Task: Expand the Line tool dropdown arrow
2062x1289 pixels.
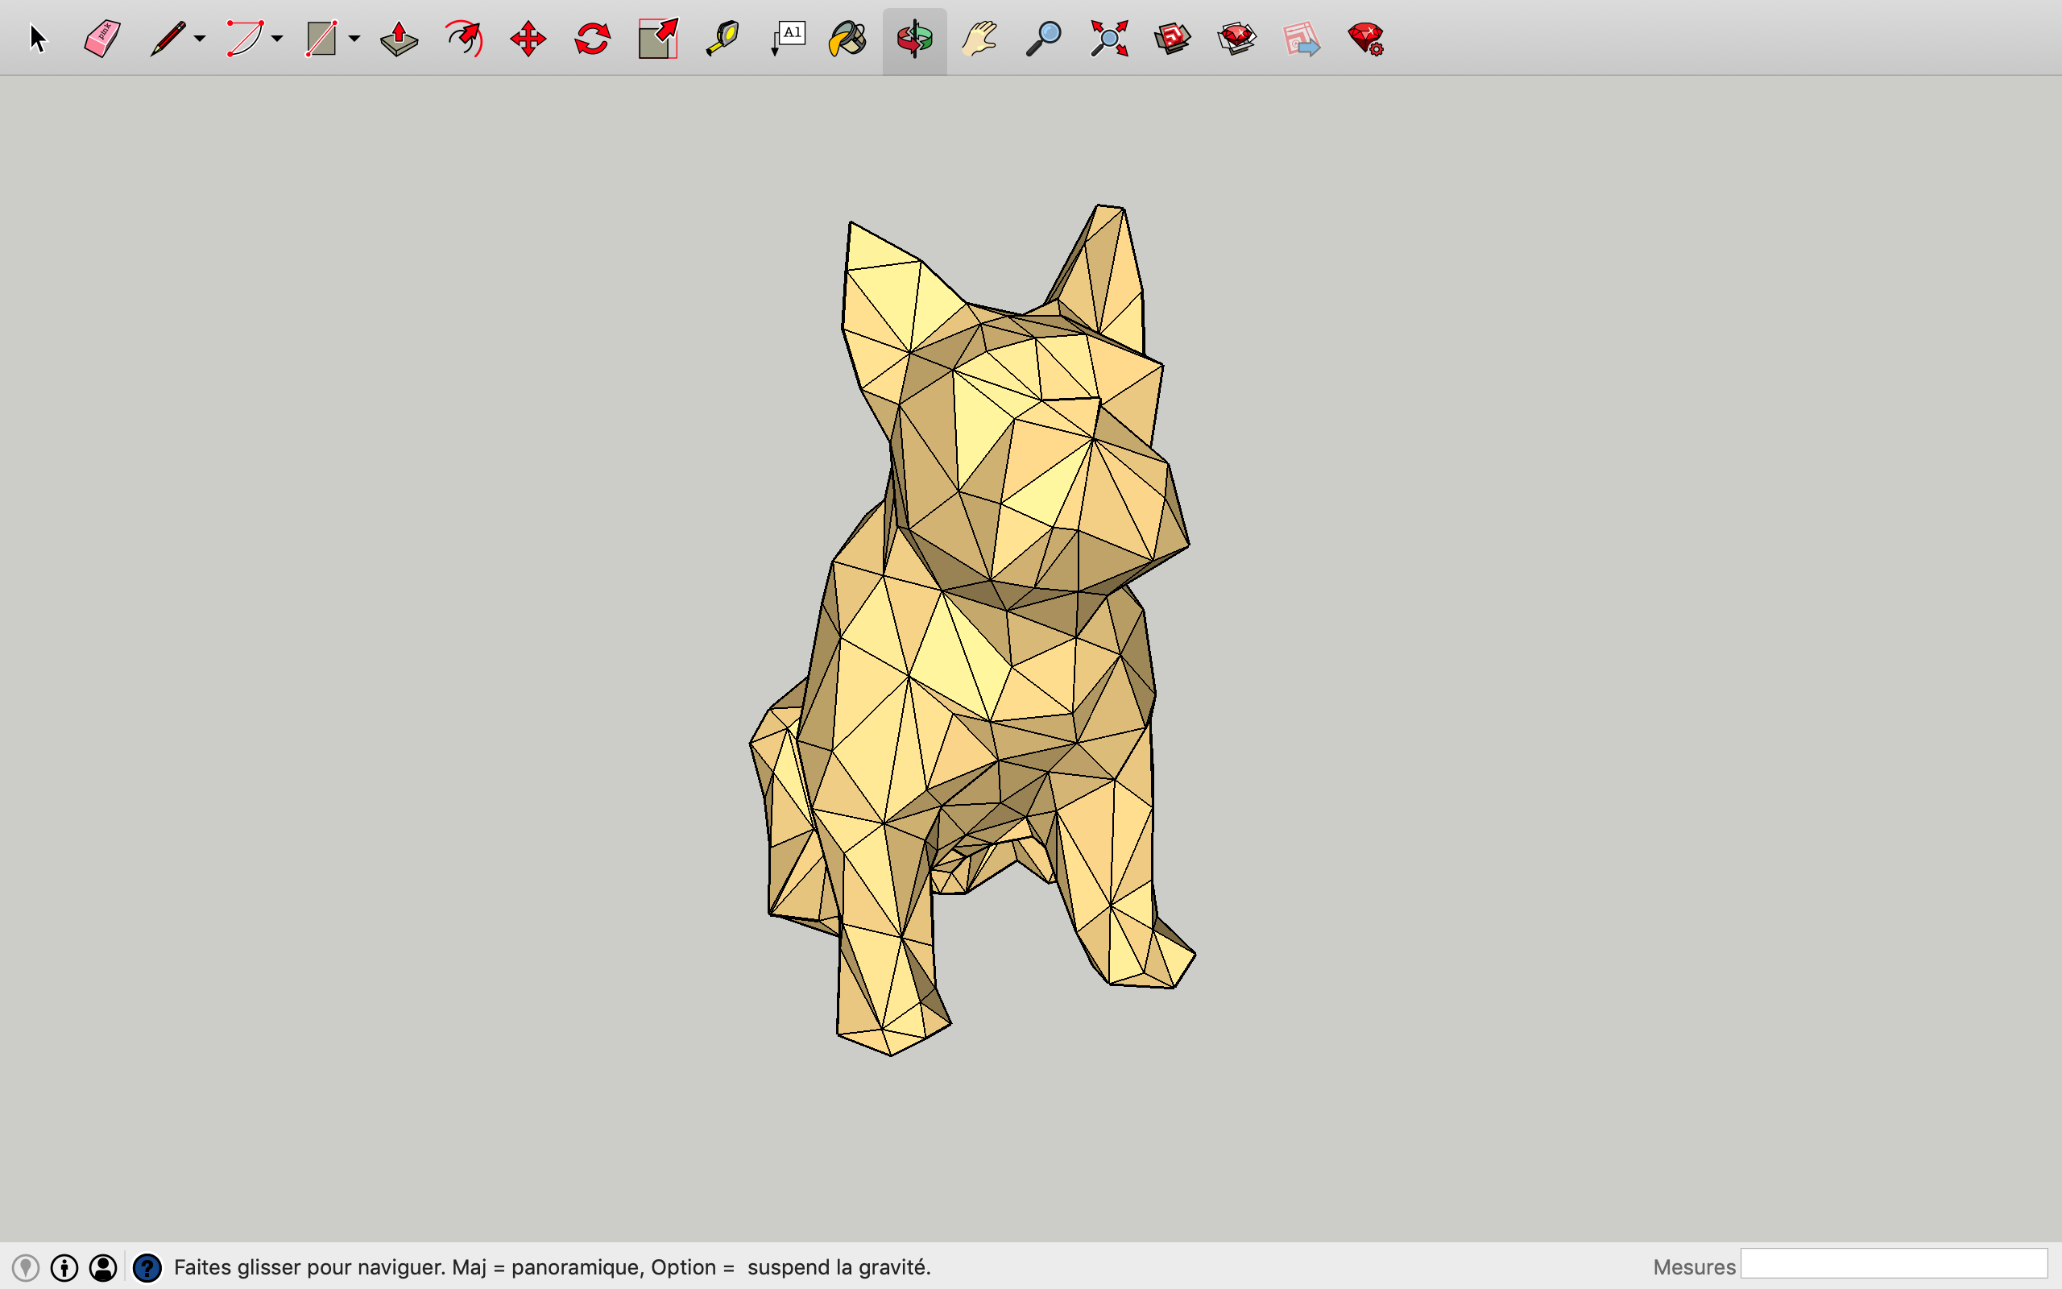Action: pyautogui.click(x=200, y=39)
